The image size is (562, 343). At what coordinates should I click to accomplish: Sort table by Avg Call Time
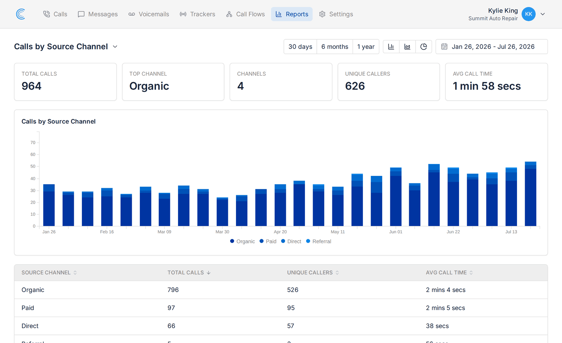point(449,273)
